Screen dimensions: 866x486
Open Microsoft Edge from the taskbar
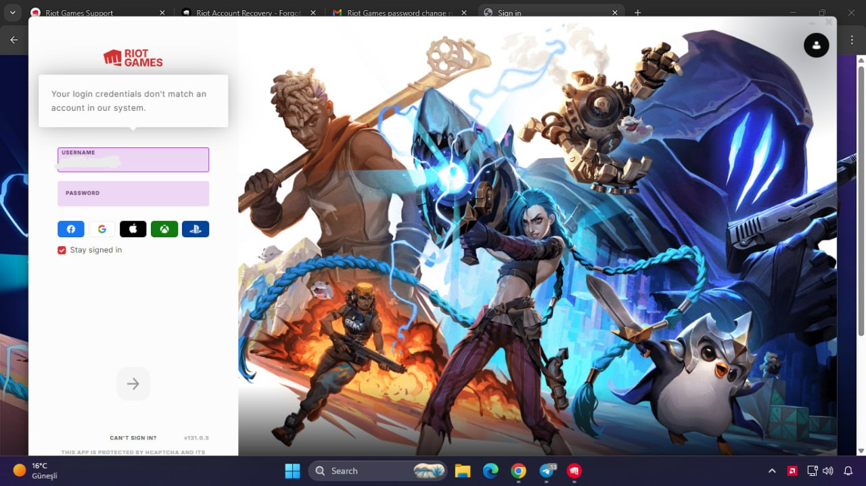click(x=491, y=471)
